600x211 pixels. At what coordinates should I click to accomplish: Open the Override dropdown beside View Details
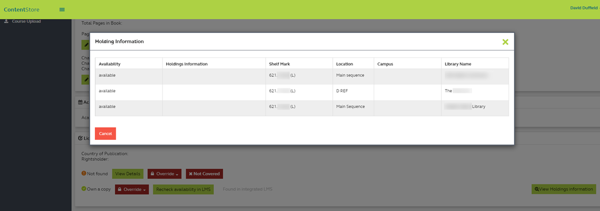click(165, 173)
